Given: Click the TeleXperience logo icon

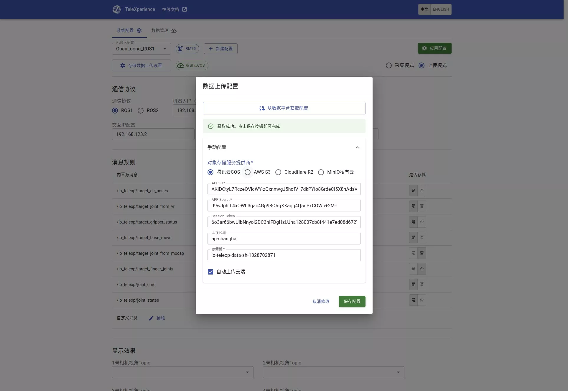Looking at the screenshot, I should coord(116,9).
